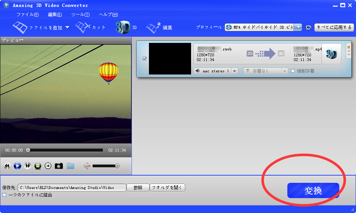Mute audio with the speaker icon

87,166
